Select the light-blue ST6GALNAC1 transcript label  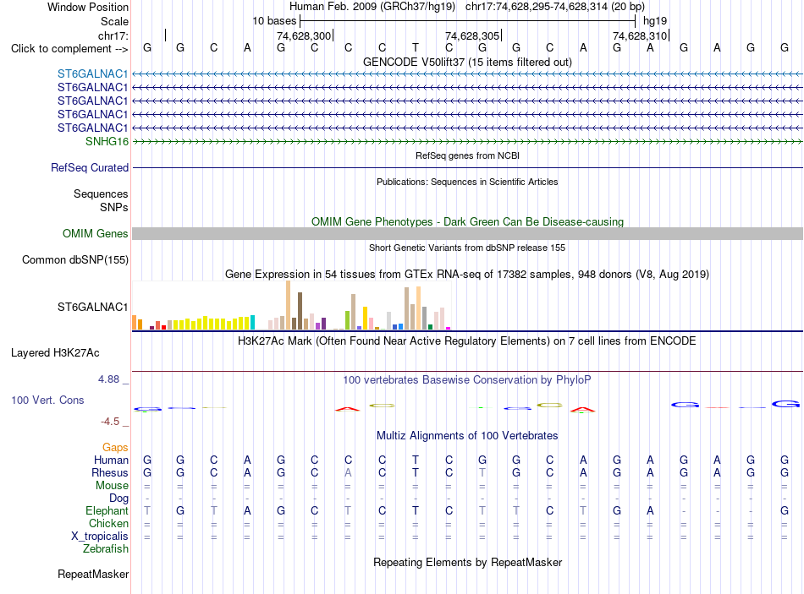[x=92, y=74]
